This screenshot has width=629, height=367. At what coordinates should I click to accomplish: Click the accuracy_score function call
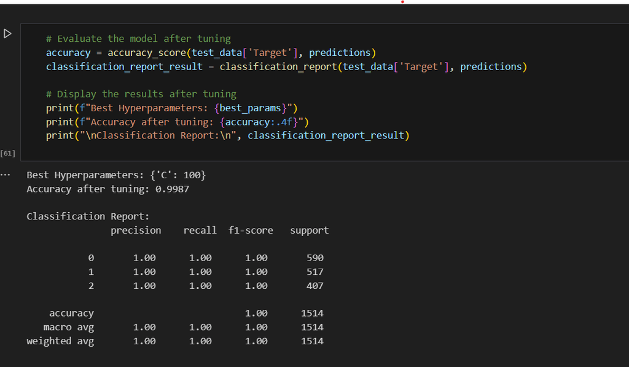pyautogui.click(x=146, y=53)
